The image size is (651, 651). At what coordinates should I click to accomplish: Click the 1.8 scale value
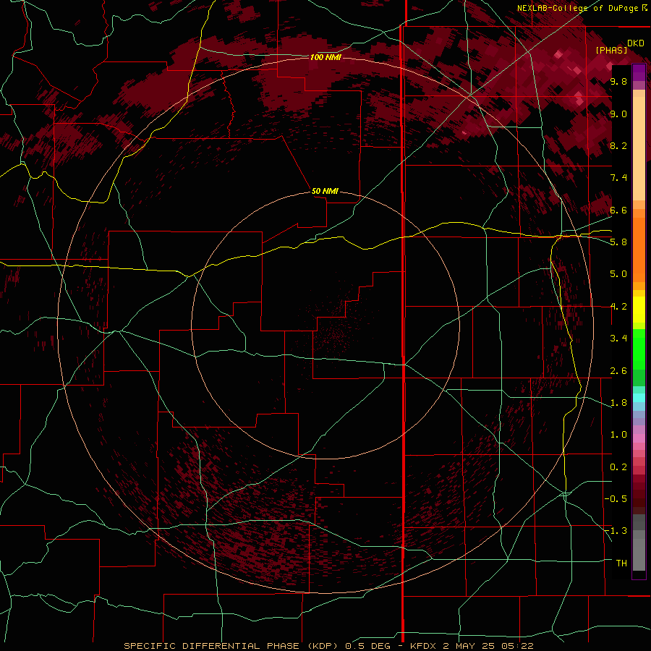(618, 403)
